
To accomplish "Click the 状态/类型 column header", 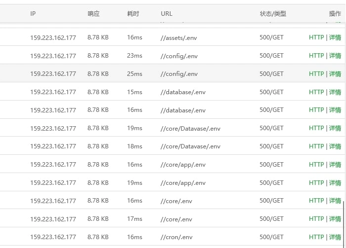I will pos(273,14).
